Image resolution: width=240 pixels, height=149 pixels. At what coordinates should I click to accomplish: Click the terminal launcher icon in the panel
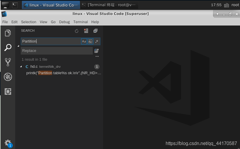point(15,5)
